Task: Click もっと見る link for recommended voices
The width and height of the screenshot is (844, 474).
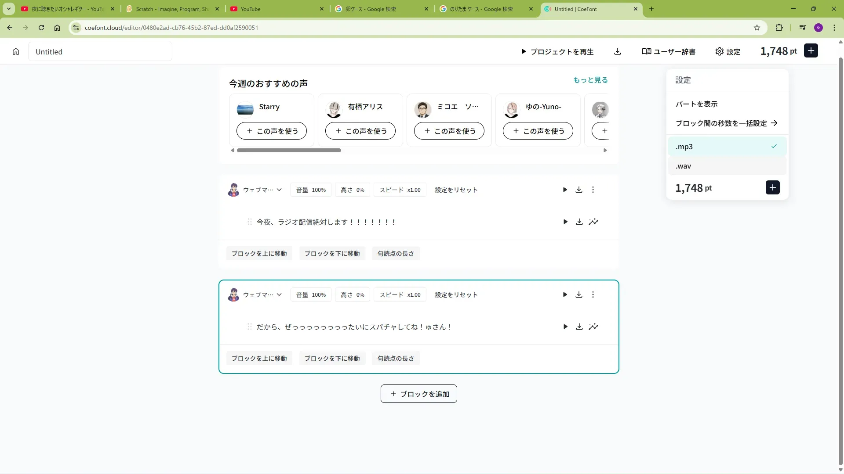Action: (x=590, y=80)
